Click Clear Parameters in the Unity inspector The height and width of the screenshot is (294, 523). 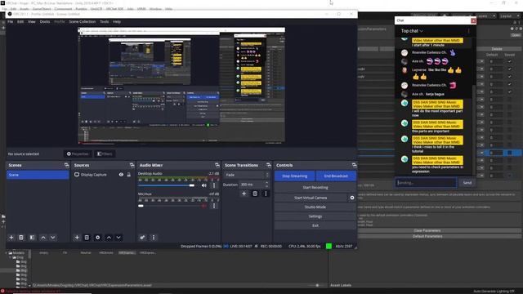pos(427,230)
